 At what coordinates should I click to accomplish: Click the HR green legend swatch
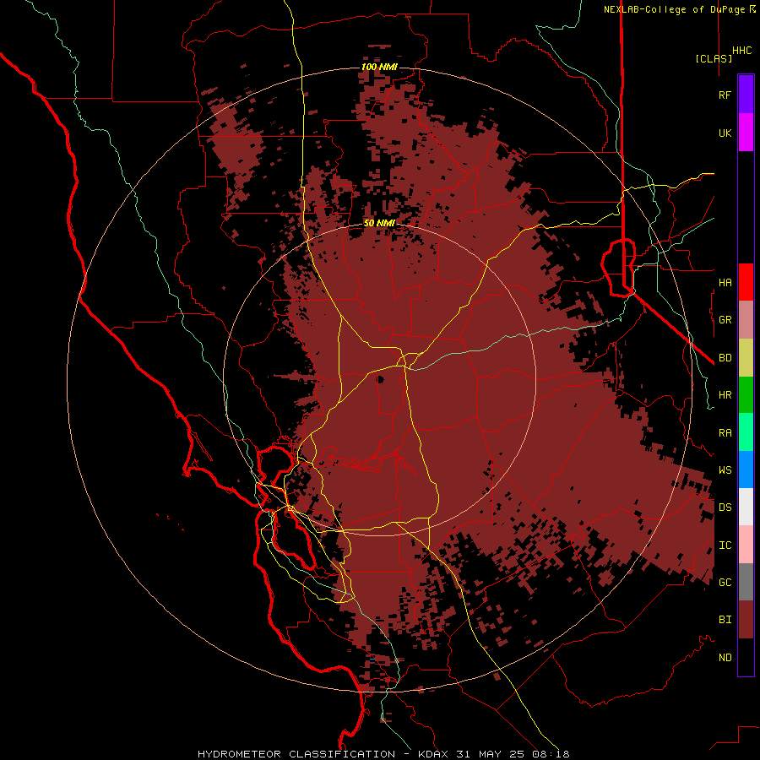[746, 395]
